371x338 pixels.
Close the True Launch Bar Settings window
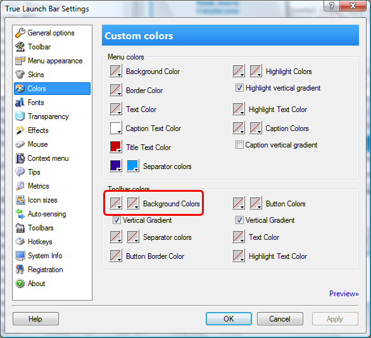353,6
